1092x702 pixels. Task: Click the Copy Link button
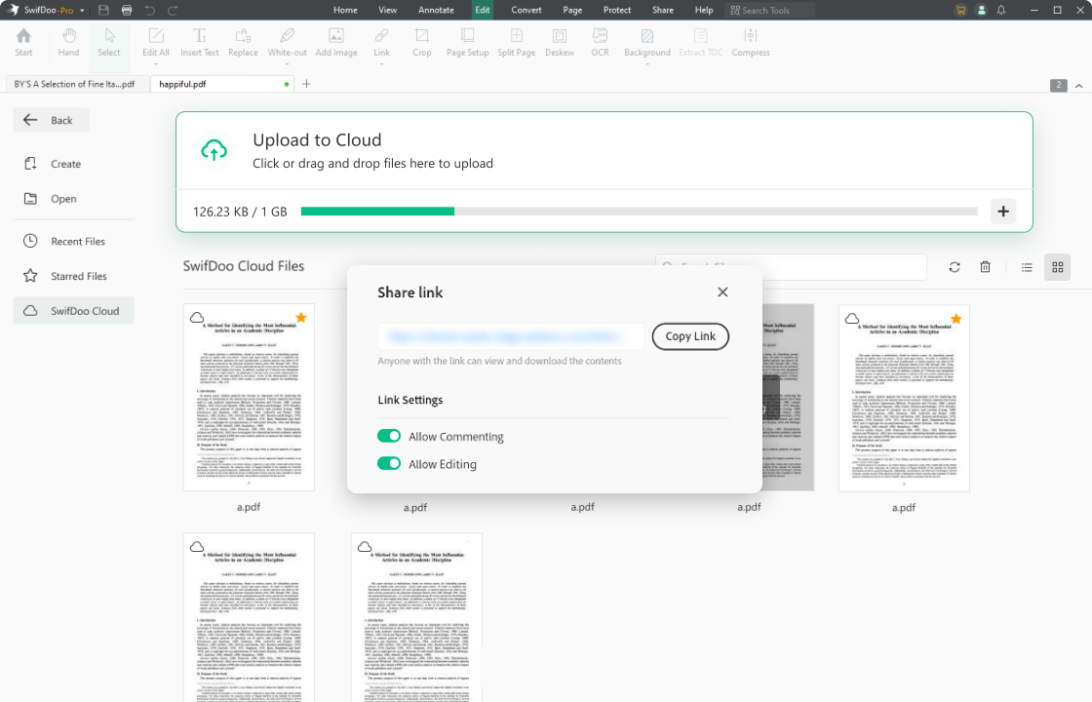(690, 336)
